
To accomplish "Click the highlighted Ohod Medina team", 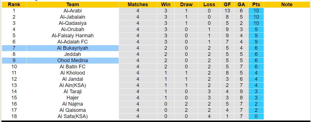I will 73,60.
